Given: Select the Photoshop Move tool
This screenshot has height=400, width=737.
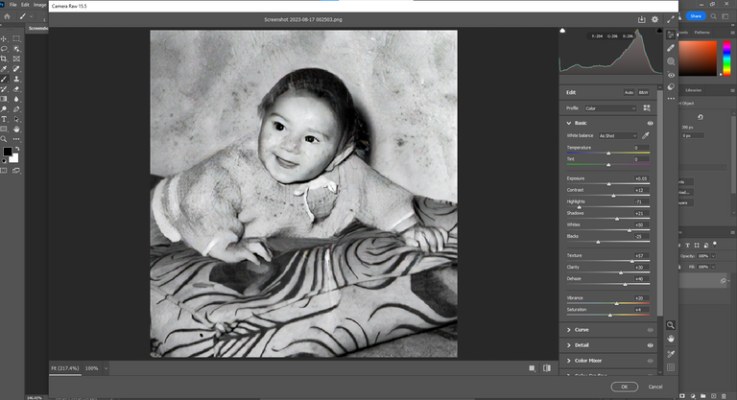Looking at the screenshot, I should [4, 38].
